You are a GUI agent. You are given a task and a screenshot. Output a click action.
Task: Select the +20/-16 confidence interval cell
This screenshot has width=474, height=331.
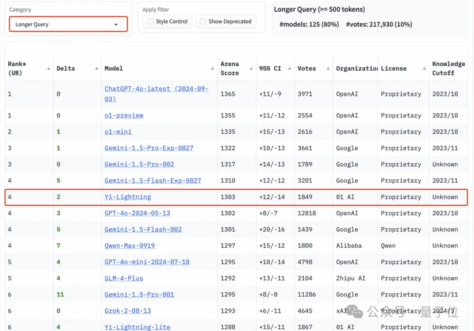(x=272, y=230)
